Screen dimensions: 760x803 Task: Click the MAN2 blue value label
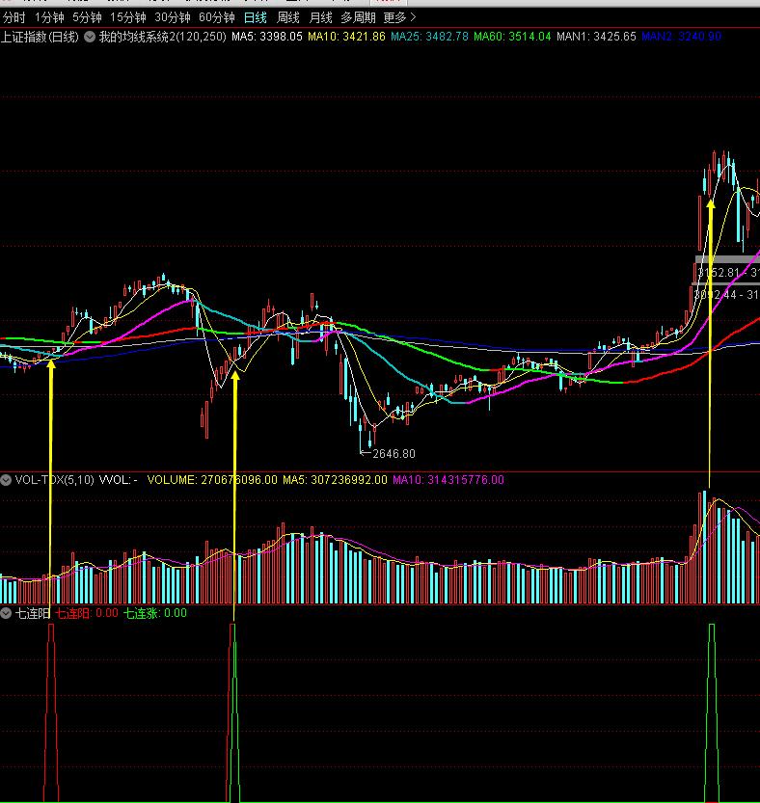(682, 37)
